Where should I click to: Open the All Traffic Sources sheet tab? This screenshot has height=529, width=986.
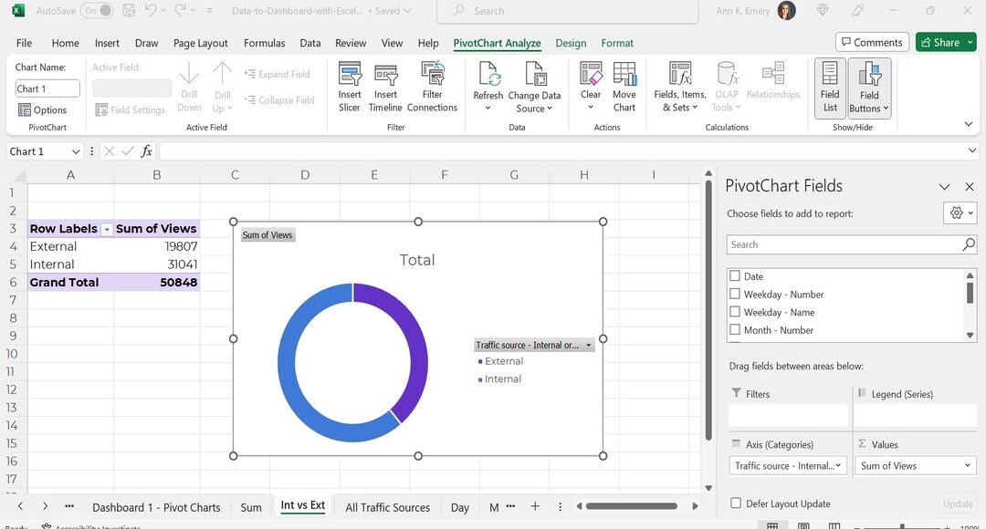coord(387,507)
